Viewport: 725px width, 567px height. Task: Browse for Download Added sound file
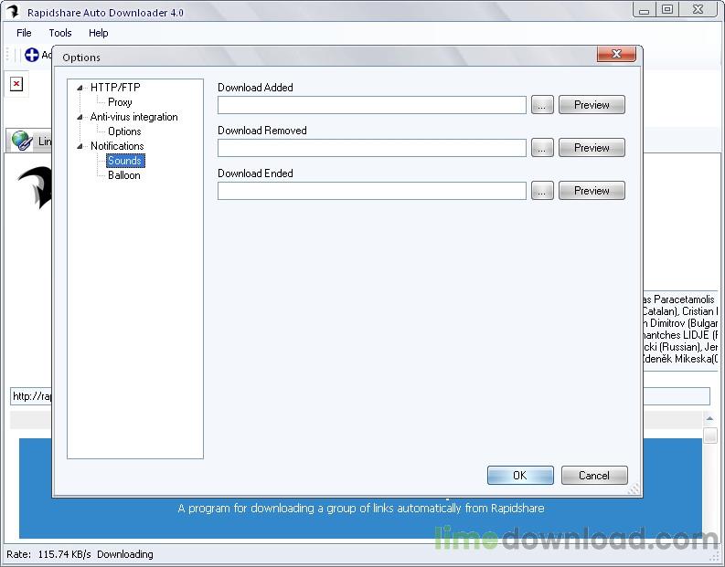point(542,105)
